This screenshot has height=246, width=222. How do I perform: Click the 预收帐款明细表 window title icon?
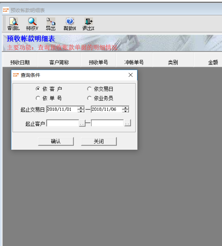(x=6, y=10)
